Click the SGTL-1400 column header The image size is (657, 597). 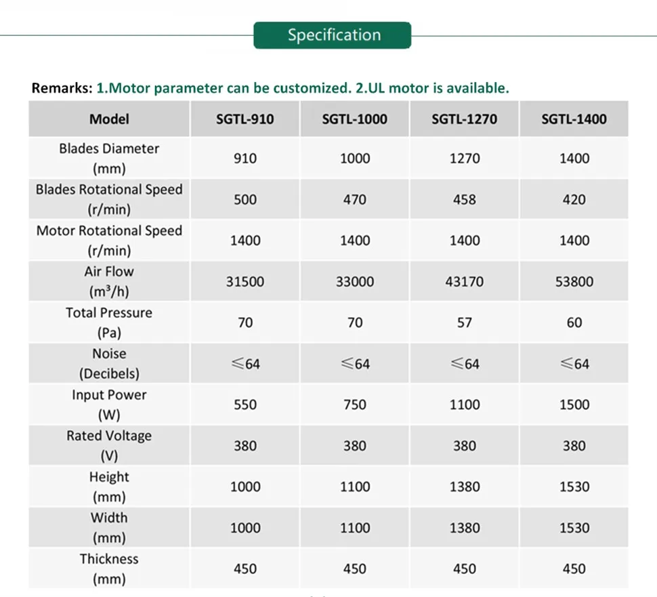tap(574, 119)
